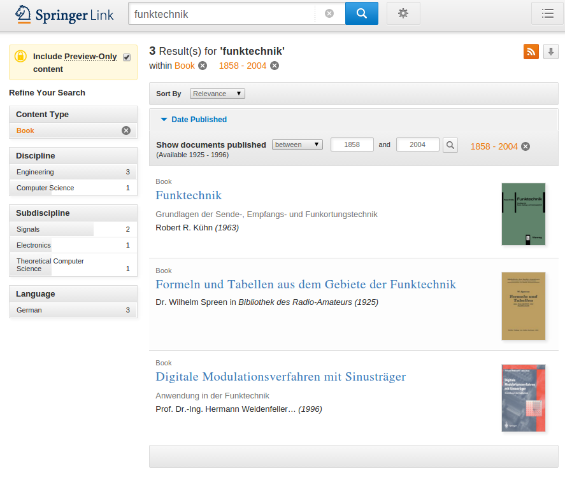The width and height of the screenshot is (565, 478).
Task: Click orange 1858 - 2004 text under heading
Action: coord(243,66)
